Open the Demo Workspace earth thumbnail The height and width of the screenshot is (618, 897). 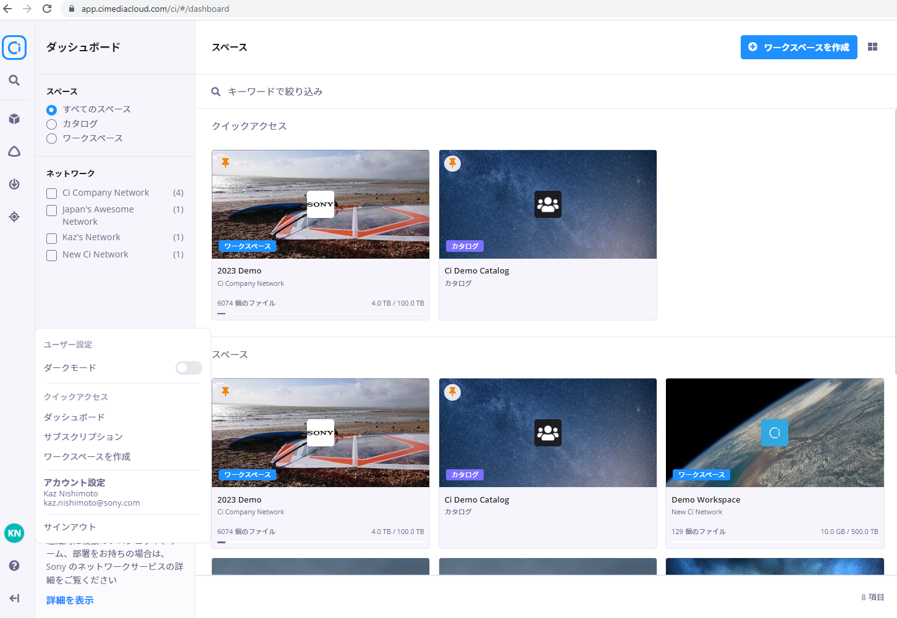[775, 433]
